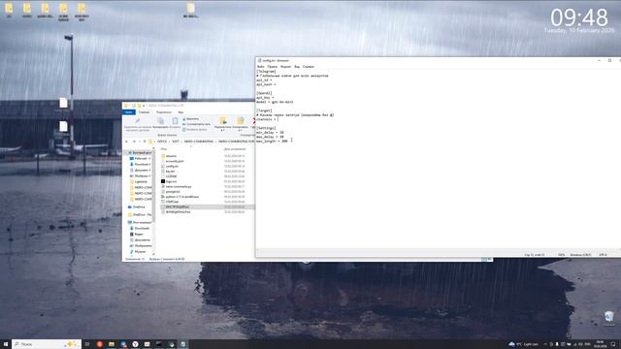Select the key.txt file

(171, 172)
